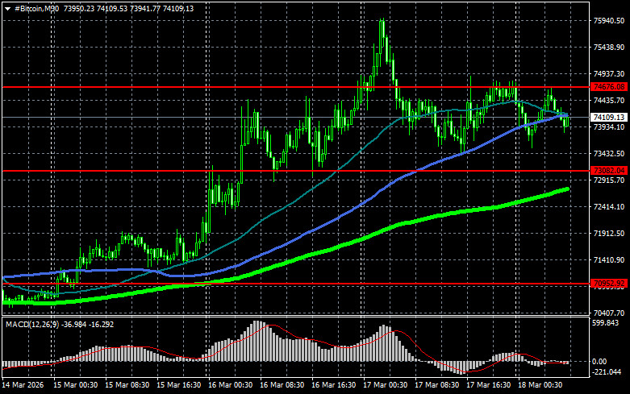
Task: Click time axis label 17 Mar 08:30
Action: [436, 385]
